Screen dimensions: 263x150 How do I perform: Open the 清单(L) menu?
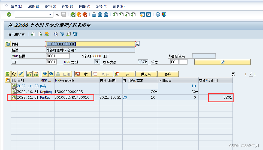16,7
